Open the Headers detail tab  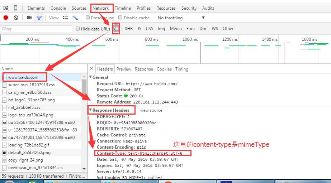click(x=105, y=69)
